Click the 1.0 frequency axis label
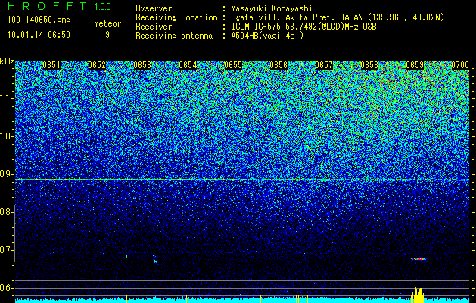Image resolution: width=476 pixels, height=303 pixels. [5, 136]
